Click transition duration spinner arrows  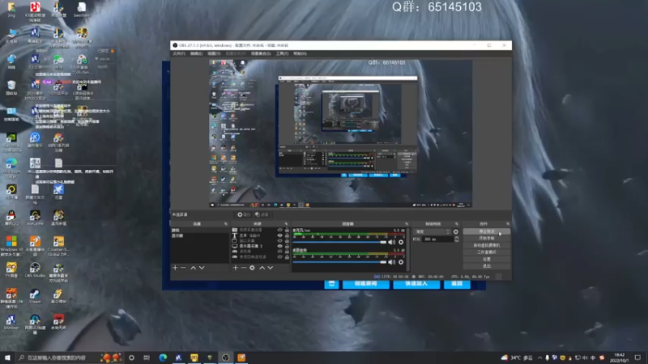pyautogui.click(x=457, y=239)
